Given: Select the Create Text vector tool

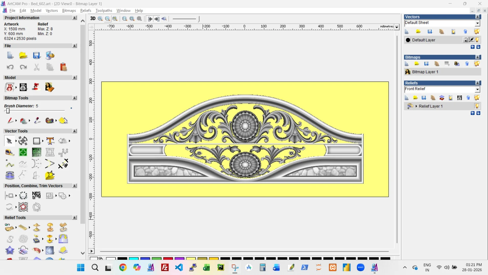Looking at the screenshot, I should (x=50, y=141).
